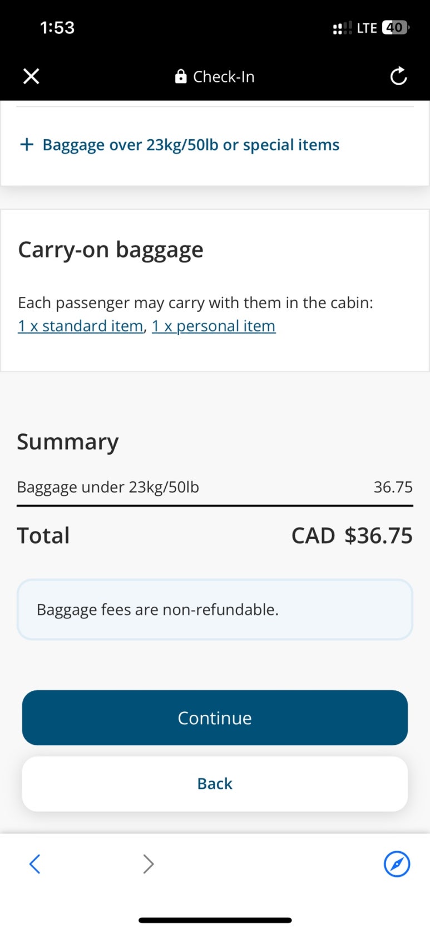Tap the Carry-on baggage heading
This screenshot has width=430, height=932.
coord(111,250)
